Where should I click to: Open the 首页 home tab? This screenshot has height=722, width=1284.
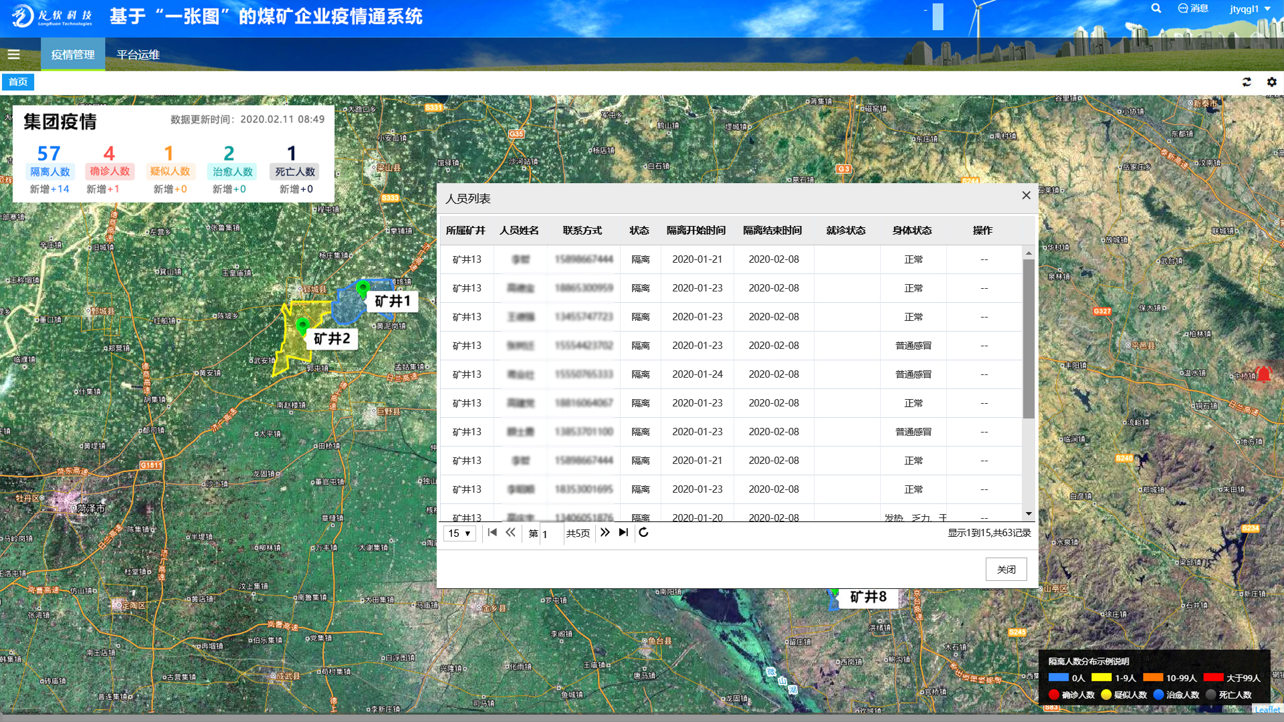coord(18,82)
